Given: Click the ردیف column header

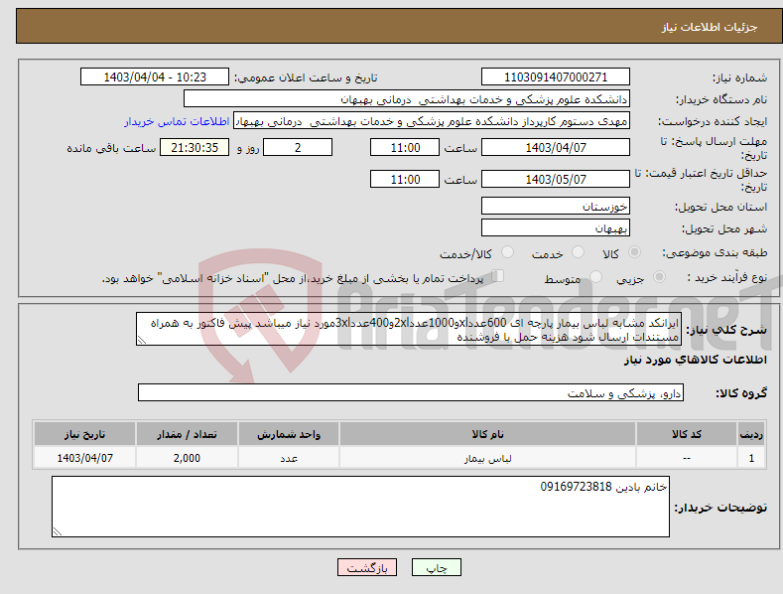Looking at the screenshot, I should (x=751, y=434).
